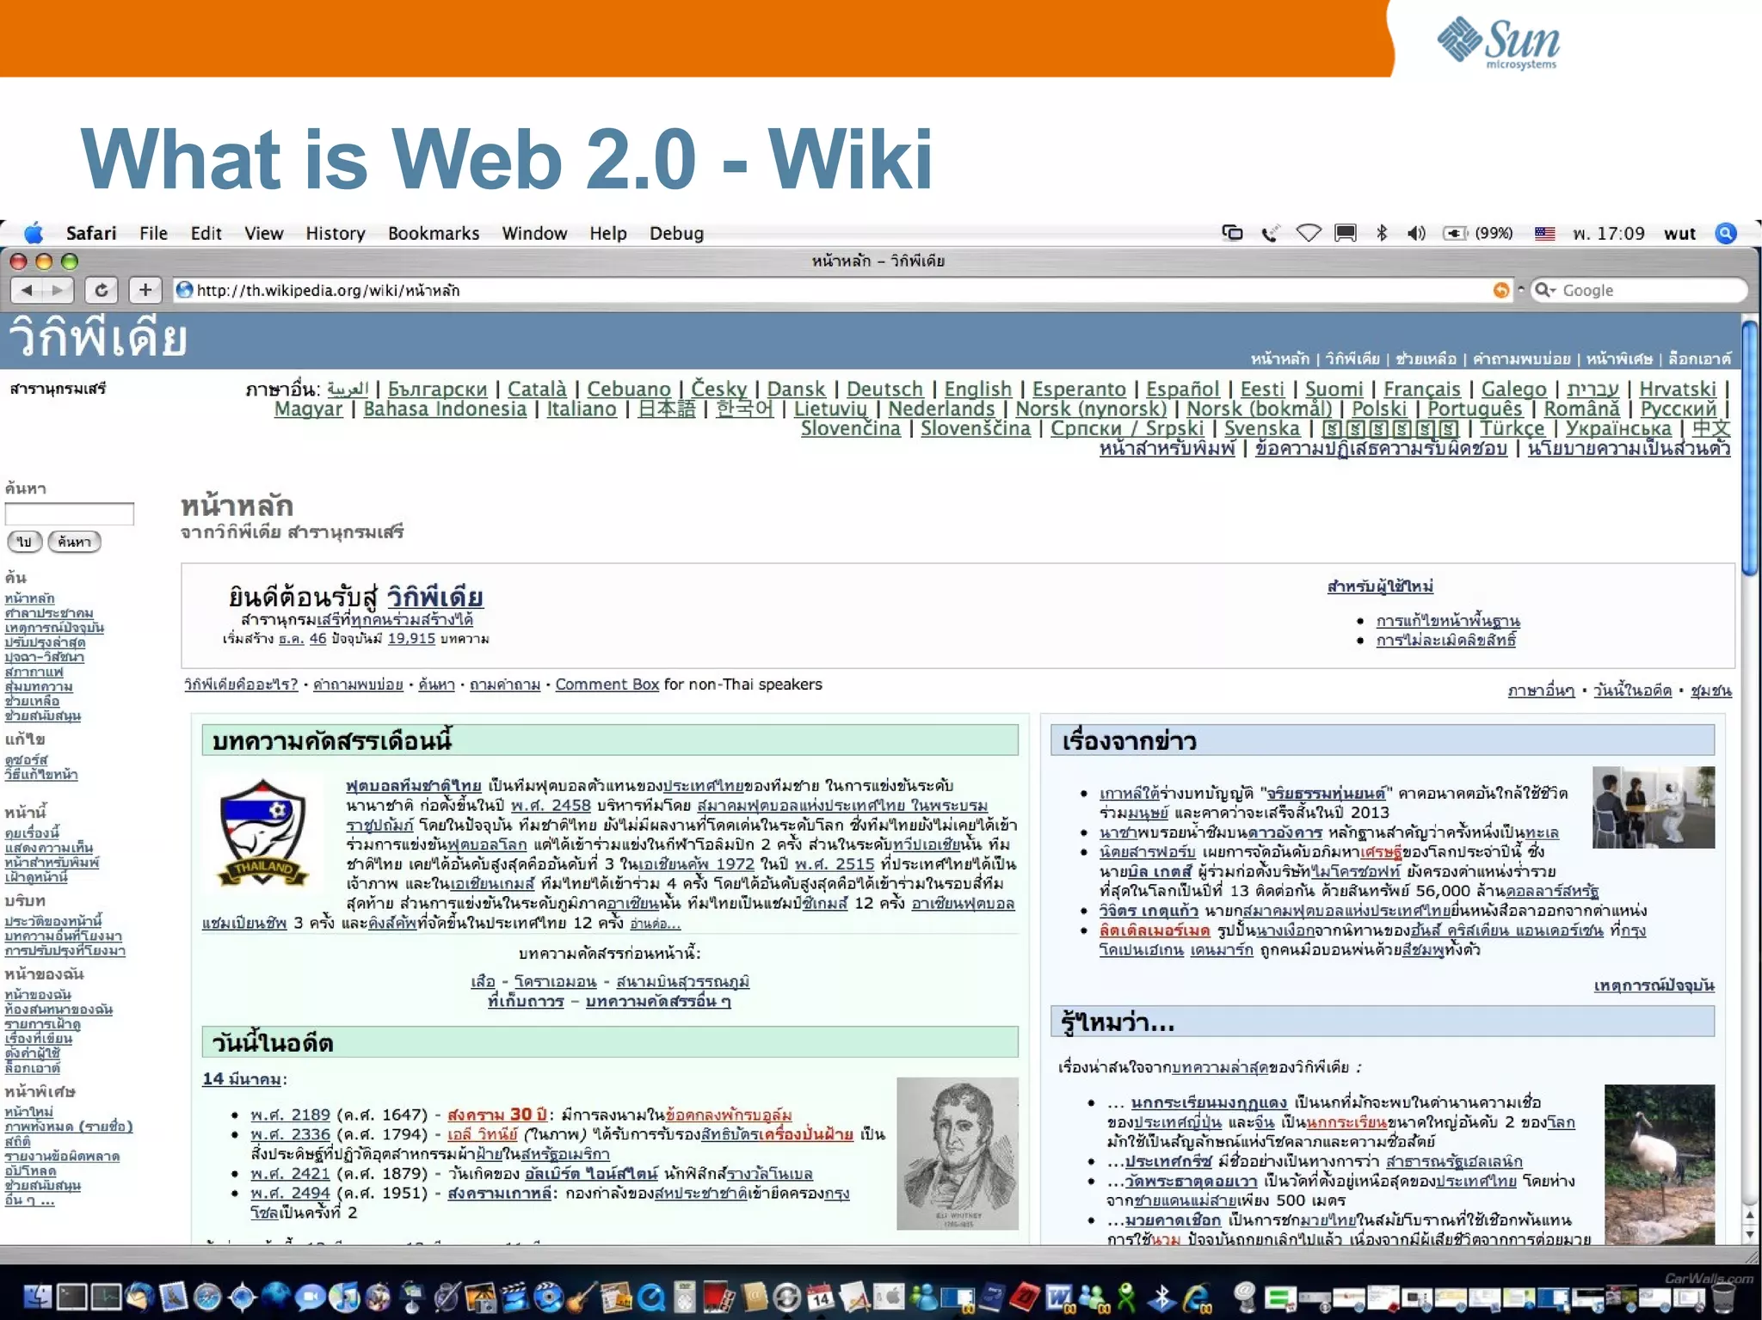Click the พ.ศ. 2189 year link
The width and height of the screenshot is (1762, 1320).
[290, 1114]
